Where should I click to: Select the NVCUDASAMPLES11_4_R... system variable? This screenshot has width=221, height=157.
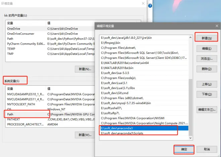[51, 99]
